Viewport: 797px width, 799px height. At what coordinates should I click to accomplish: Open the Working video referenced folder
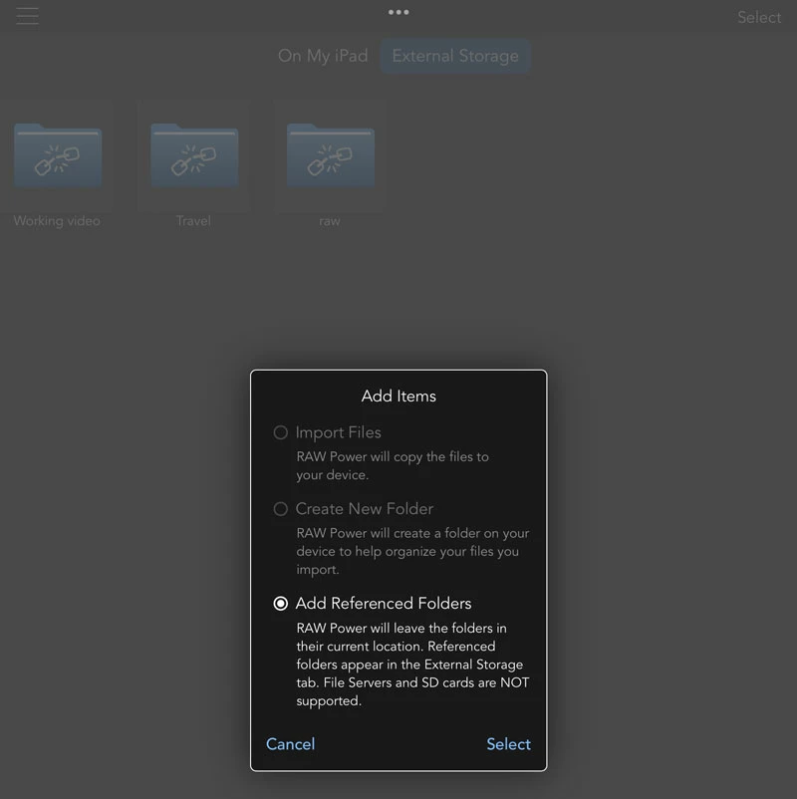tap(58, 156)
